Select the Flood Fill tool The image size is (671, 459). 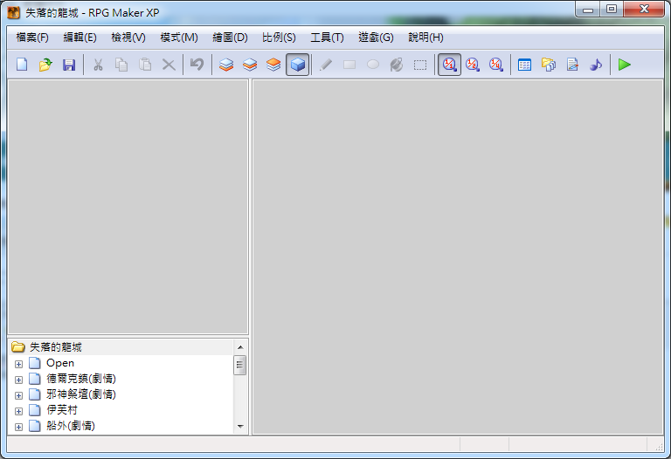click(397, 65)
